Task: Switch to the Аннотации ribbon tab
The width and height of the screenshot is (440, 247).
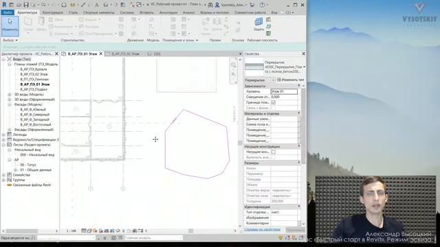Action: 168,12
